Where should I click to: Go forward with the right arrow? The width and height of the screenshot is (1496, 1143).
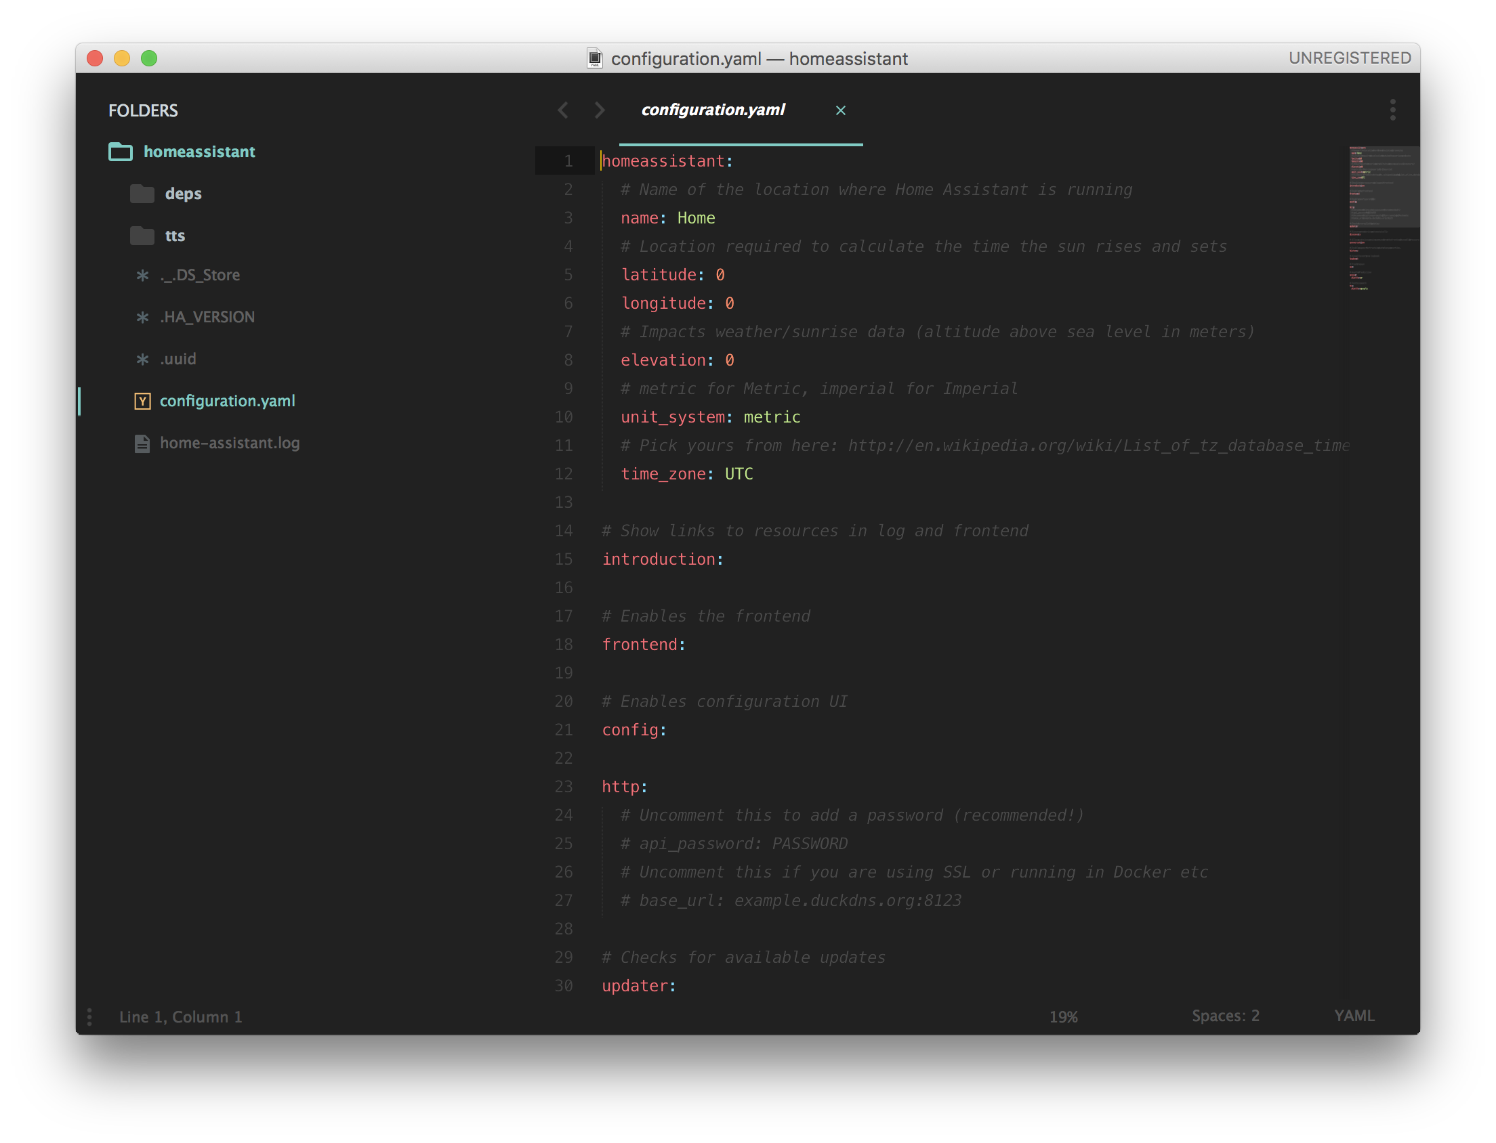pyautogui.click(x=600, y=110)
